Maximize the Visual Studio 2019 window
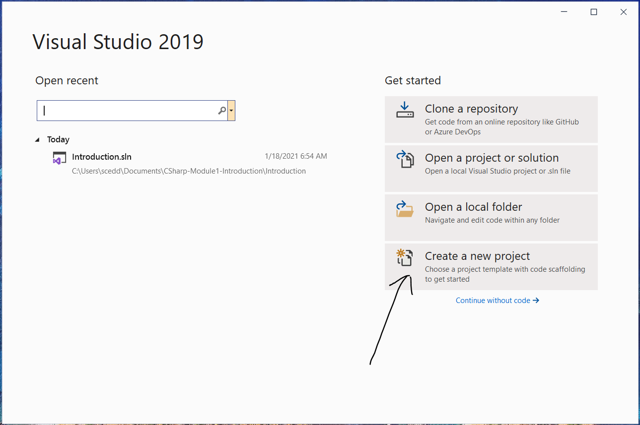The image size is (640, 425). tap(593, 12)
